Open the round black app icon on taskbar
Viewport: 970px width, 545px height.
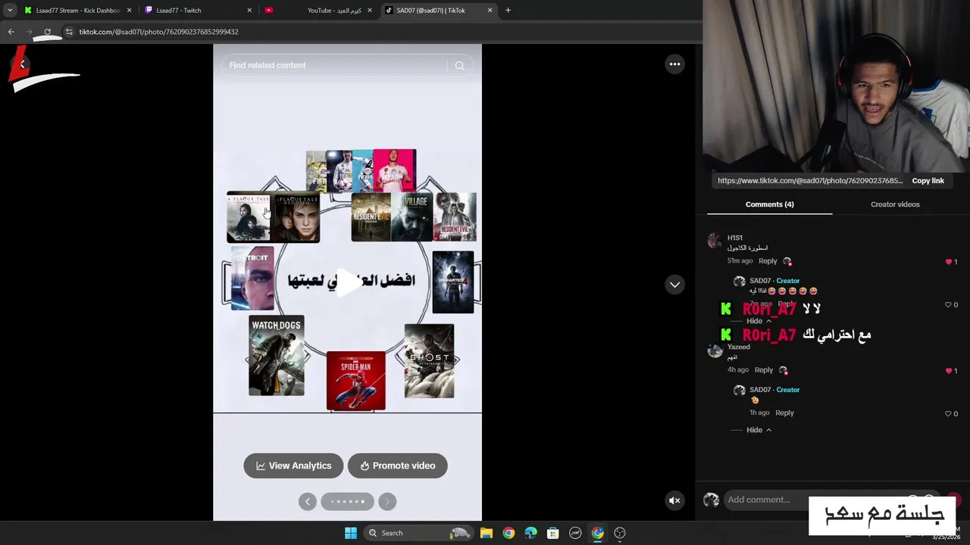click(x=575, y=533)
